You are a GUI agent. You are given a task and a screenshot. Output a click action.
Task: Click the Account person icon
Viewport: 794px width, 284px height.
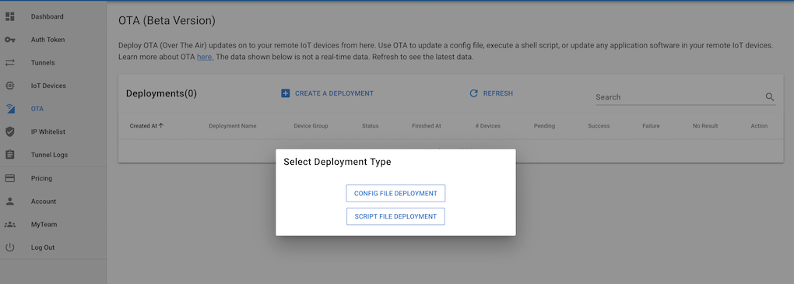(10, 201)
